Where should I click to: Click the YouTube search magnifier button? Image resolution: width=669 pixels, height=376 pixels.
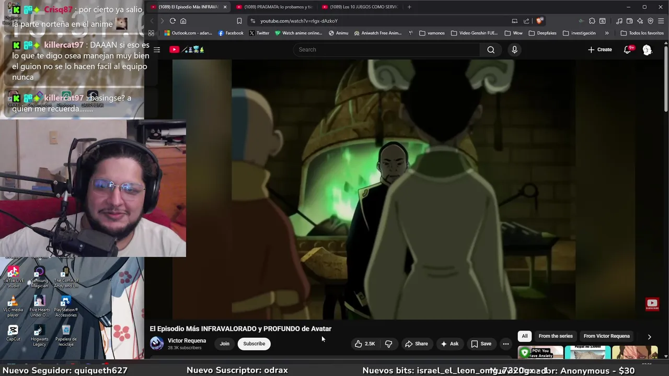491,50
